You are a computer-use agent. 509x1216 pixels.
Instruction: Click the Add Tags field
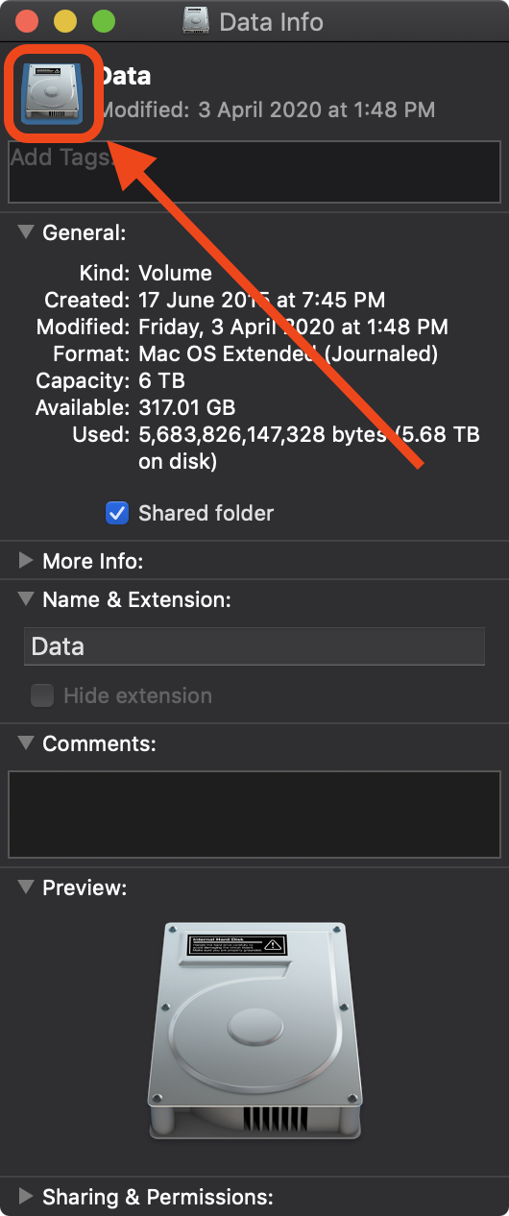(254, 172)
